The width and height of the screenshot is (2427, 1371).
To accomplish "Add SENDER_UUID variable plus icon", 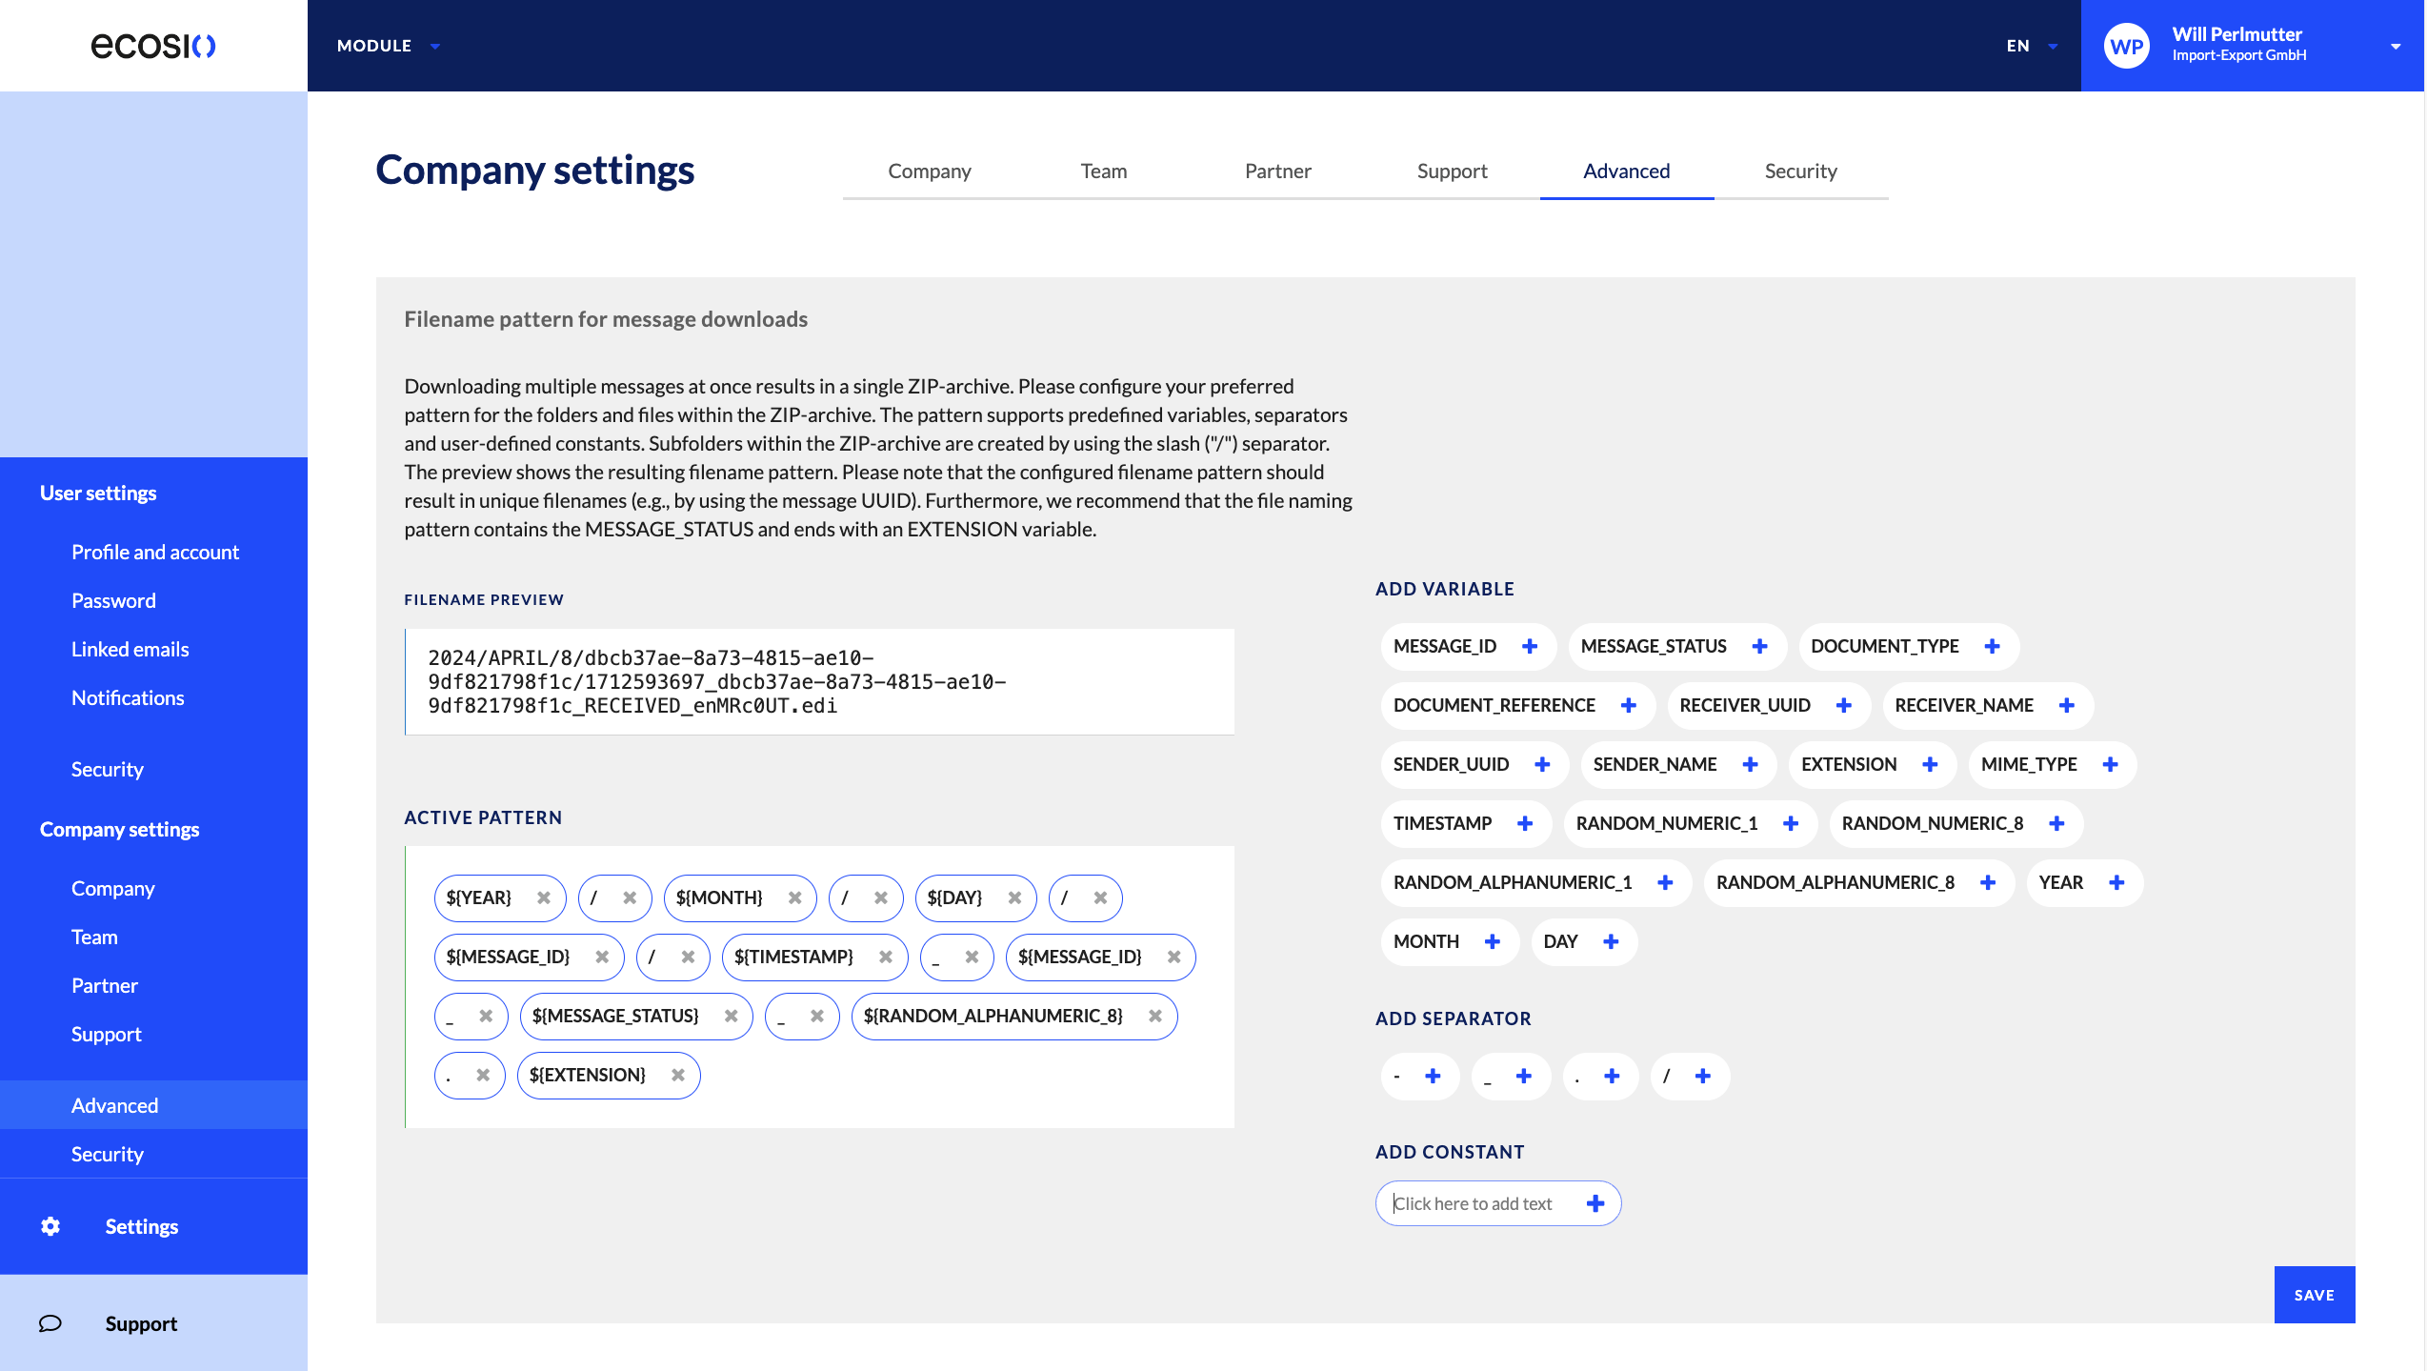I will 1542,764.
